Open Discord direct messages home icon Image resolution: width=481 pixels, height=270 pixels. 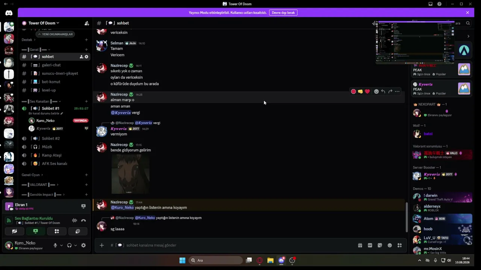9,13
